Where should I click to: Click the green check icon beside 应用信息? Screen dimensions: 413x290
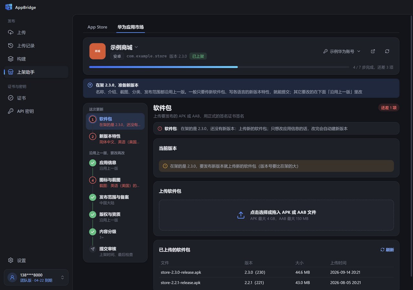[x=93, y=163]
